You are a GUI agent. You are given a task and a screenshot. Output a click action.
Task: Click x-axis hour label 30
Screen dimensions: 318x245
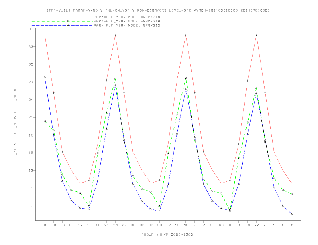point(133,225)
